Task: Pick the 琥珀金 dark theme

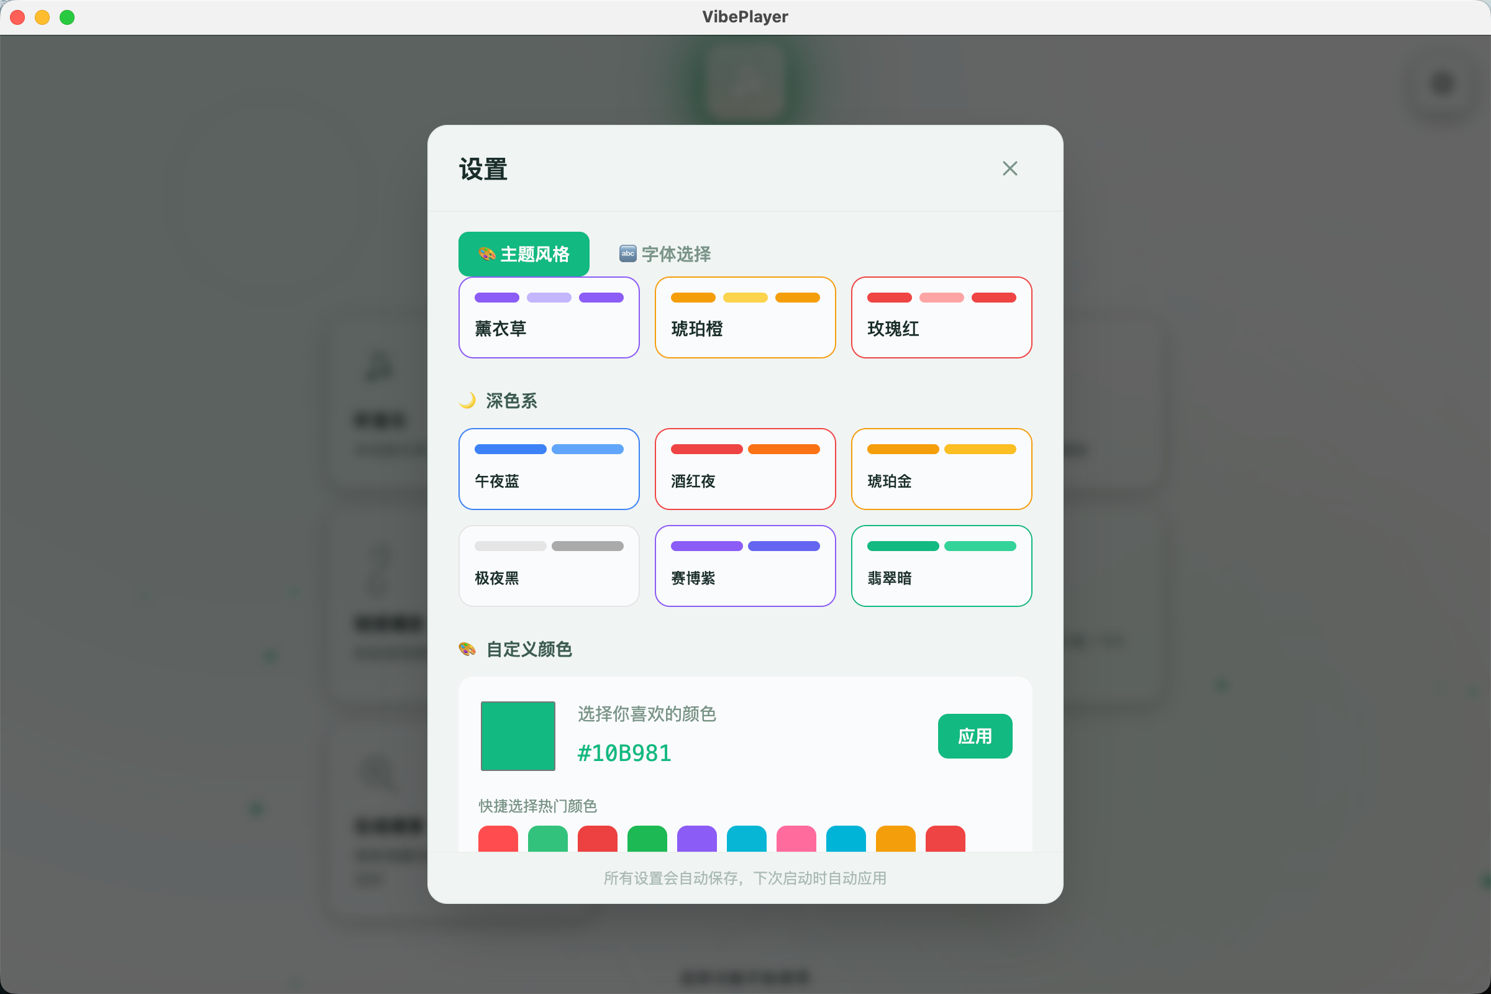Action: click(x=941, y=469)
